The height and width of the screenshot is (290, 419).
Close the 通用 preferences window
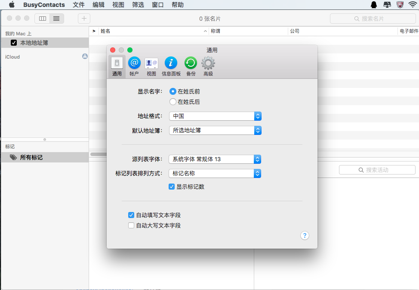(113, 50)
